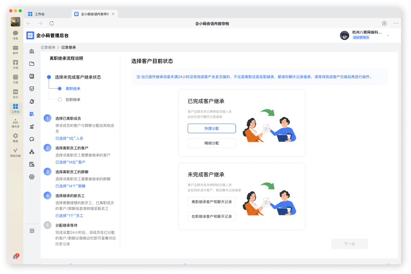Viewport: 411px width, 274px height.
Task: Open the chat bubble icon in admin nav
Action: 32,139
